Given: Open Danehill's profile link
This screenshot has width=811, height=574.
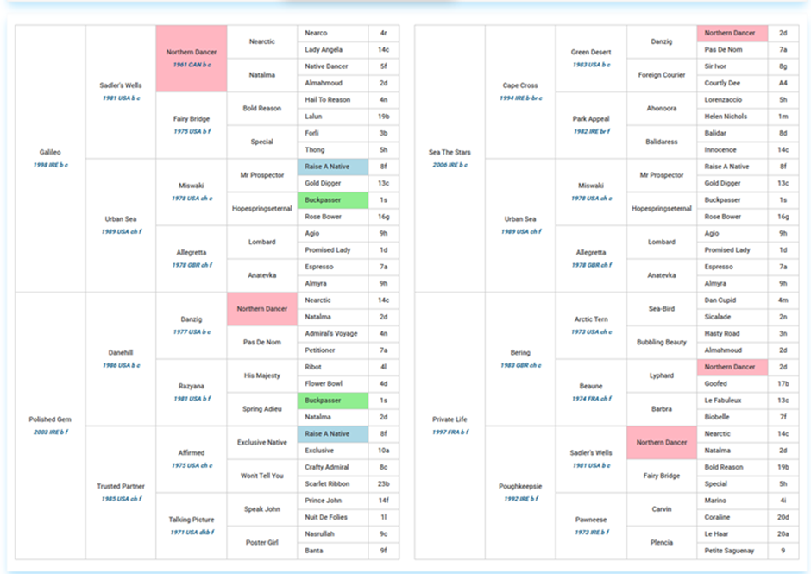Looking at the screenshot, I should (121, 352).
